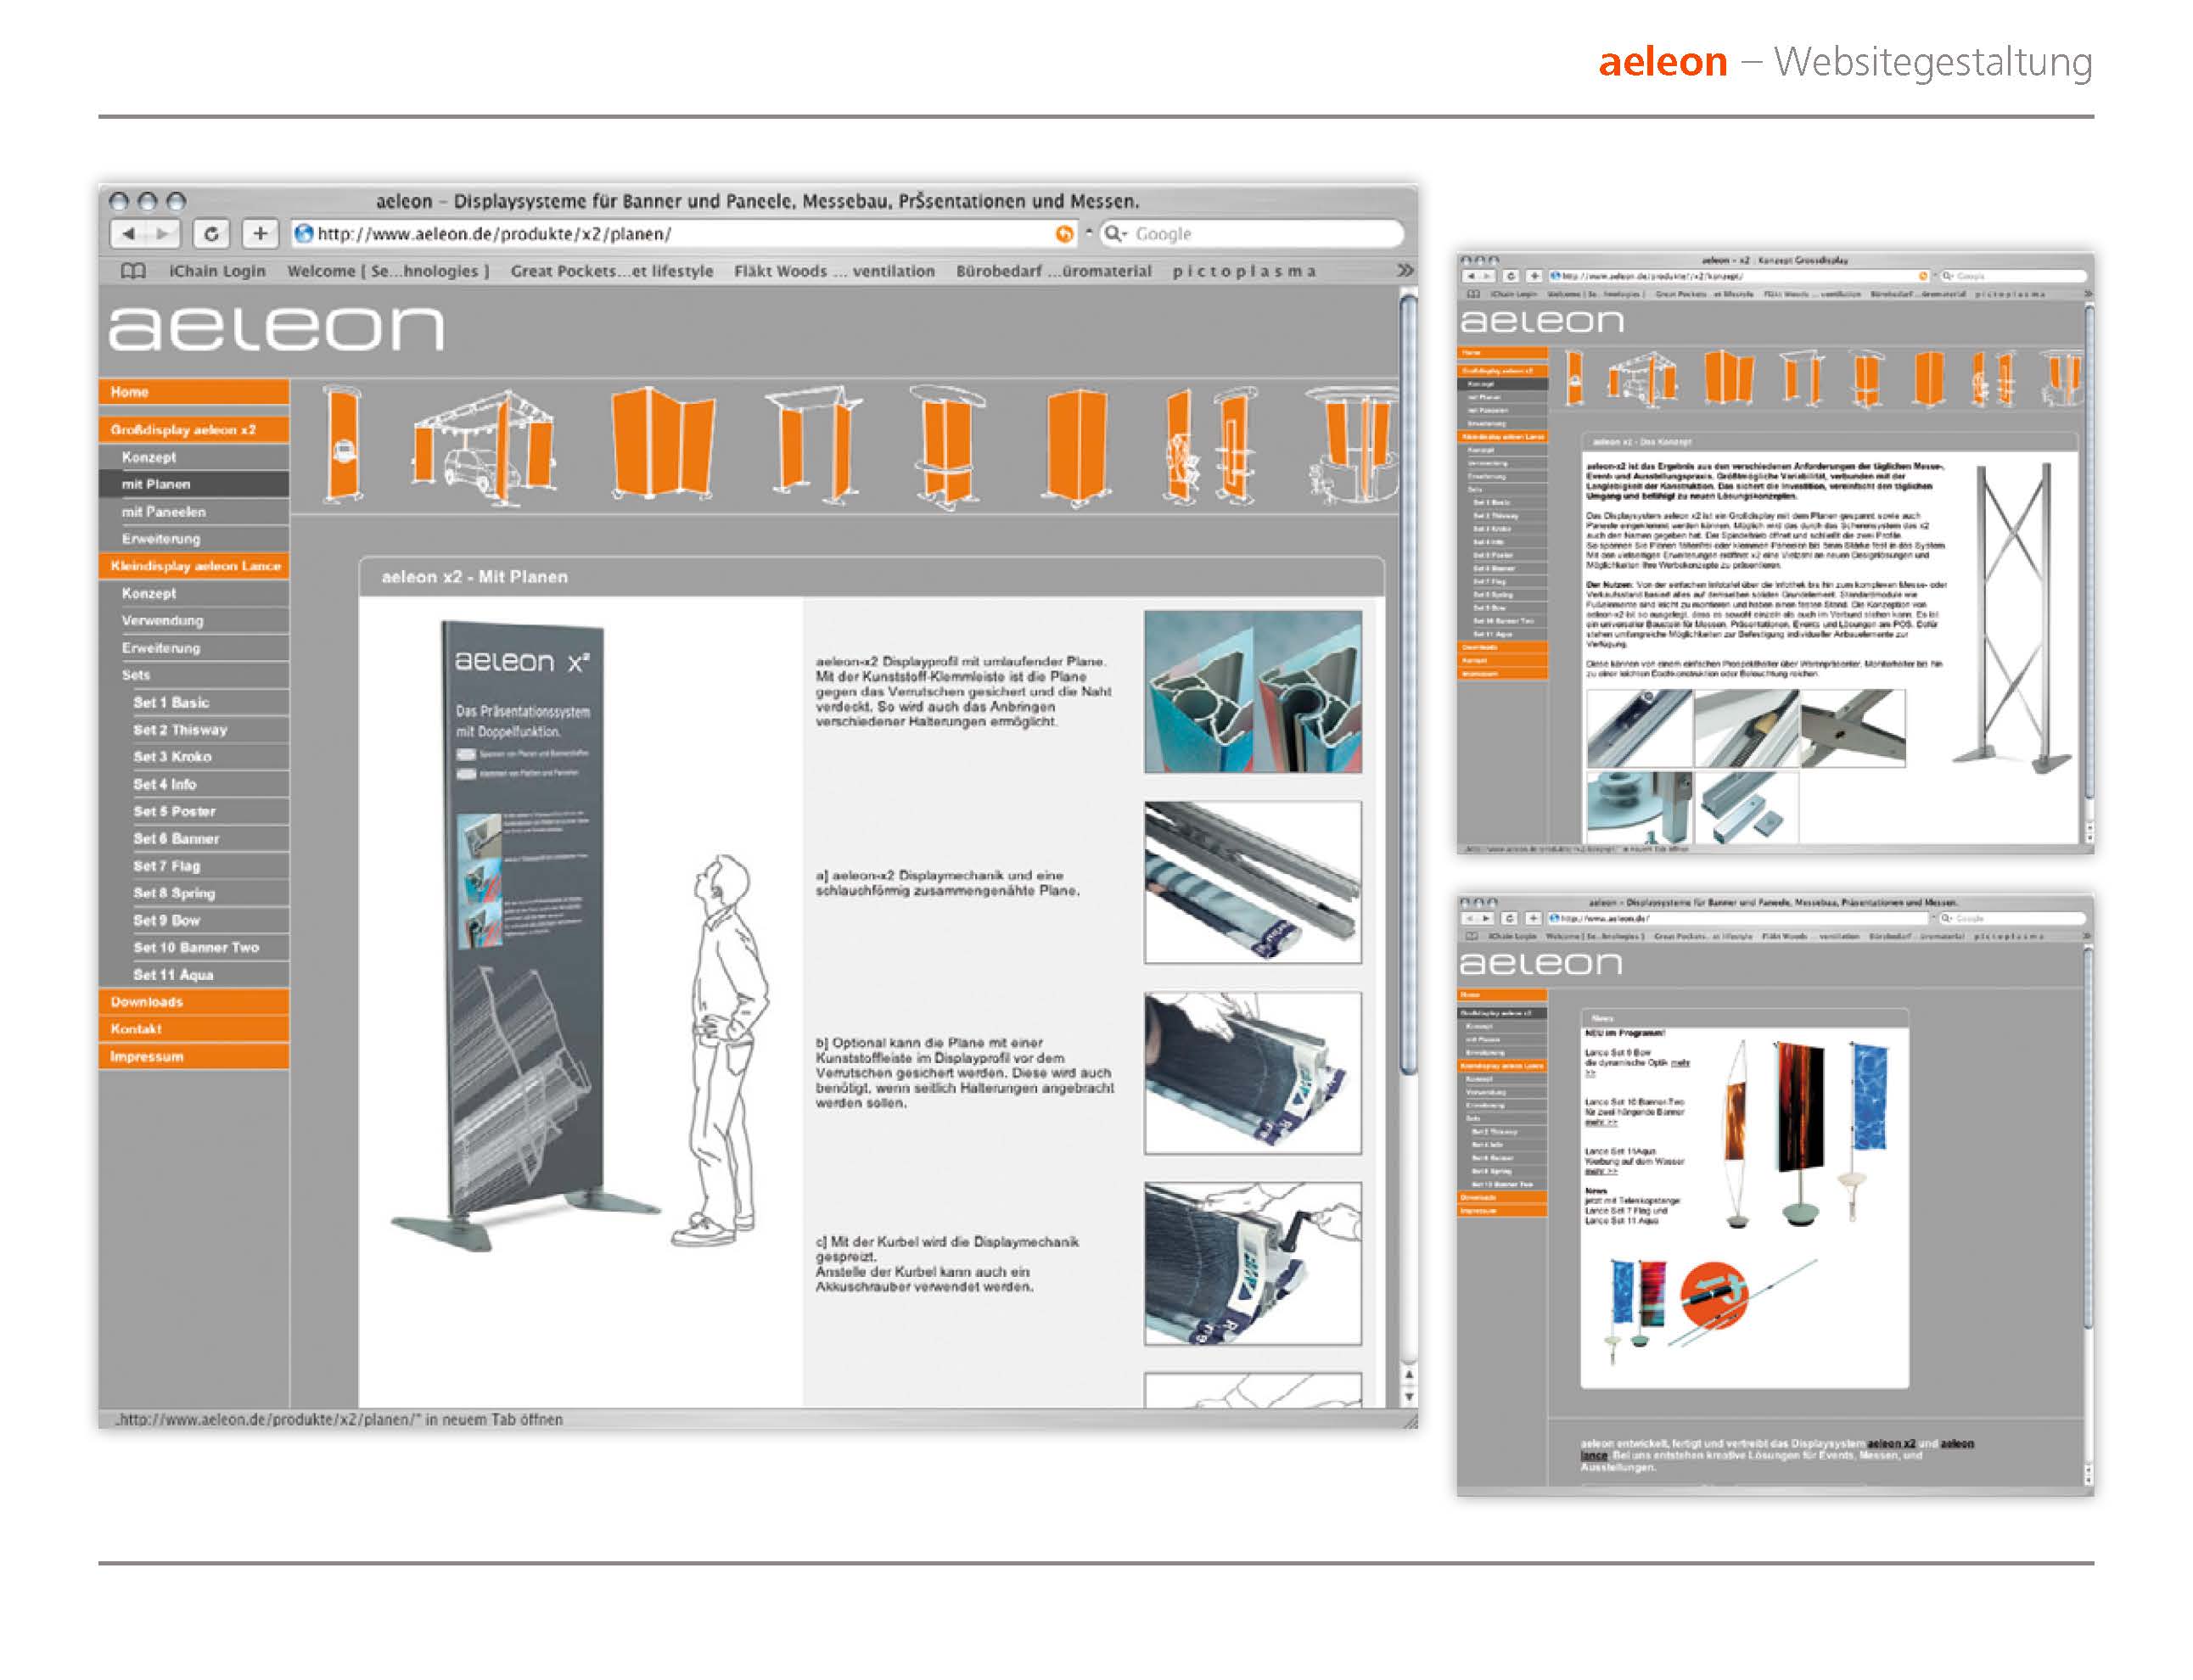
Task: Select Kleindisplay aeleon Lance menu item
Action: click(x=194, y=566)
